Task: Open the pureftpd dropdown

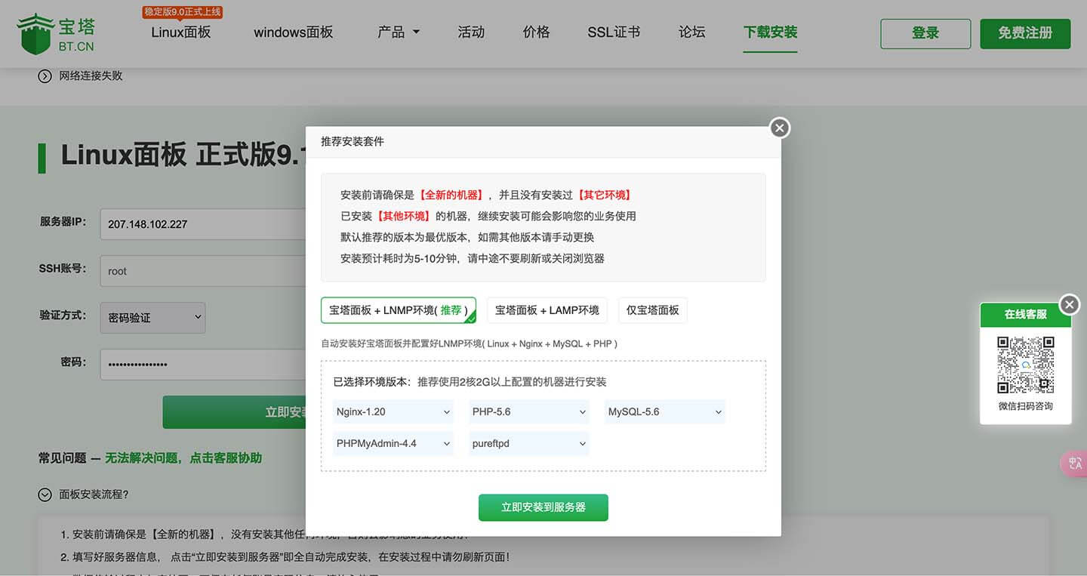Action: tap(529, 444)
